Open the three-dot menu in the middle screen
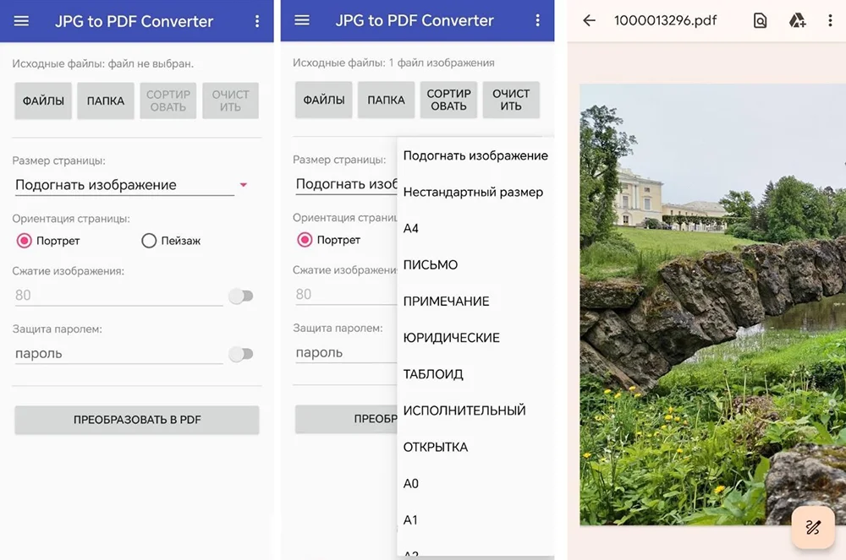846x560 pixels. 537,20
